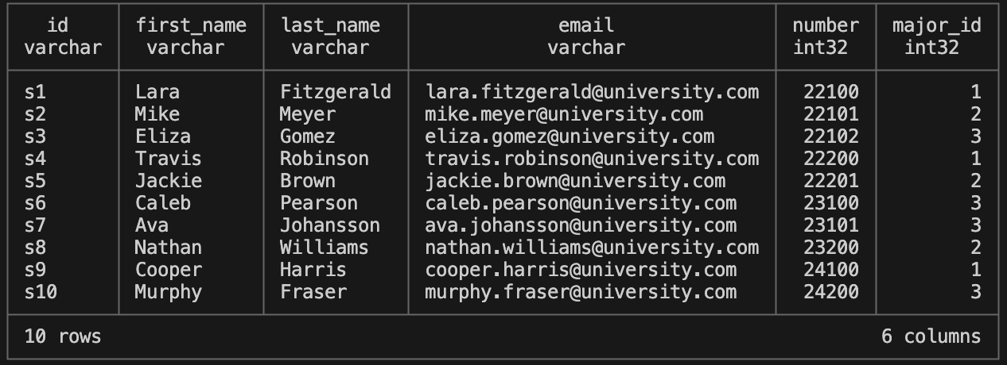Select the s5 id cell
Screen dimensions: 1007x365
click(36, 181)
